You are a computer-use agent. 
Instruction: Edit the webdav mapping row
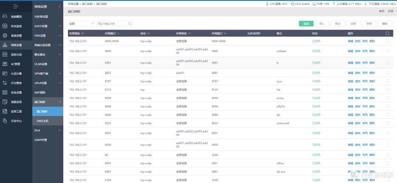coord(350,51)
